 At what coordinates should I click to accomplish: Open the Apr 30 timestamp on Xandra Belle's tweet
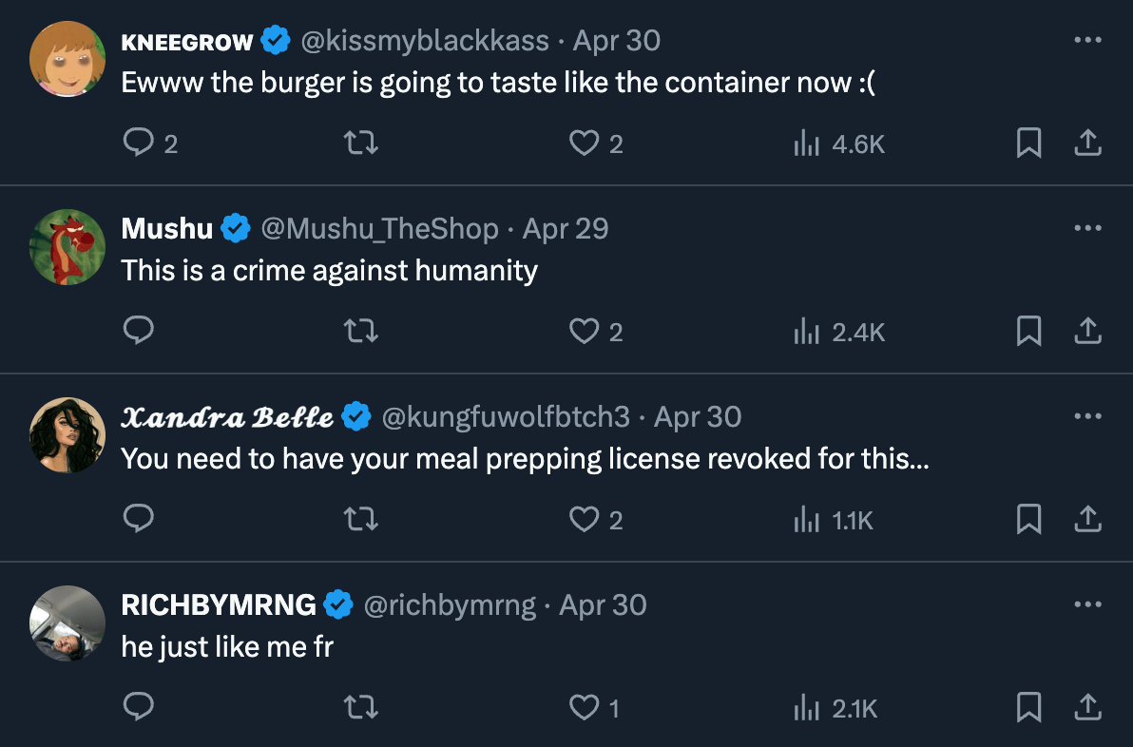point(698,417)
